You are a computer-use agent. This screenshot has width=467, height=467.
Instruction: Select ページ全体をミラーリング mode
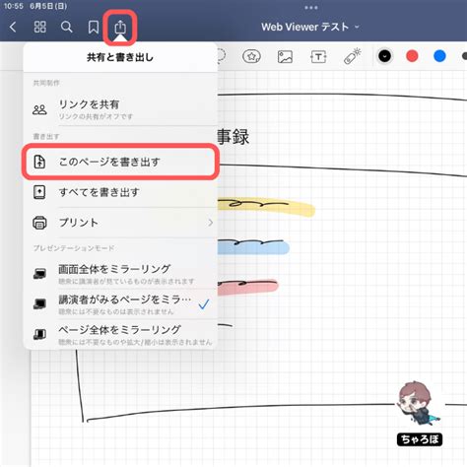pos(120,334)
